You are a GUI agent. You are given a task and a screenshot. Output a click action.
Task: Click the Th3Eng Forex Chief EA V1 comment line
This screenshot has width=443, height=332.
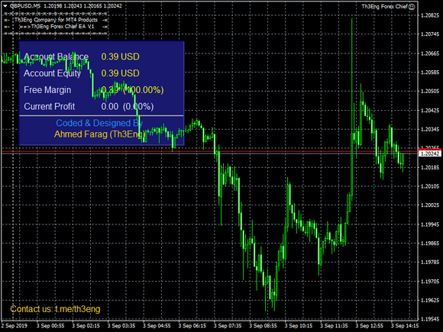click(x=57, y=27)
